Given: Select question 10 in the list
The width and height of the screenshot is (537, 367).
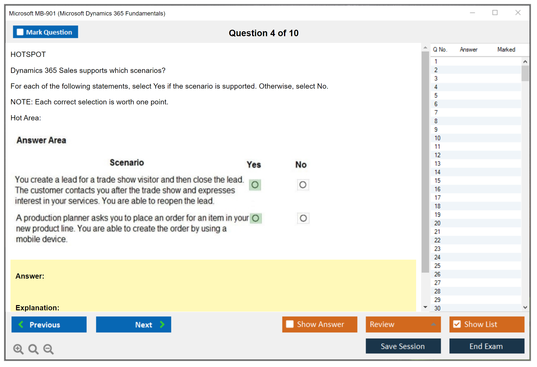Looking at the screenshot, I should point(437,138).
